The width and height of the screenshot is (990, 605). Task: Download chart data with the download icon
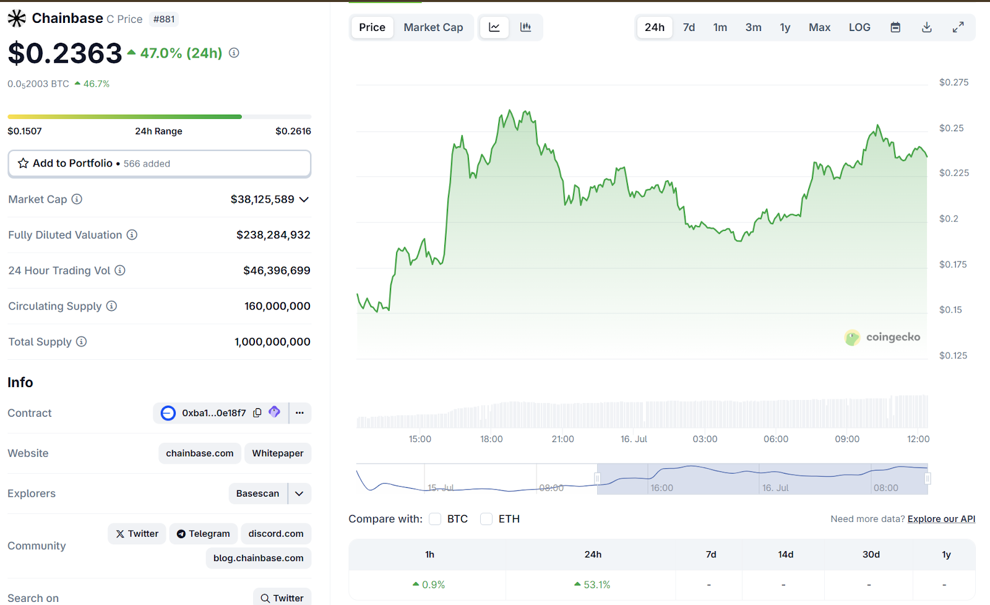point(927,27)
